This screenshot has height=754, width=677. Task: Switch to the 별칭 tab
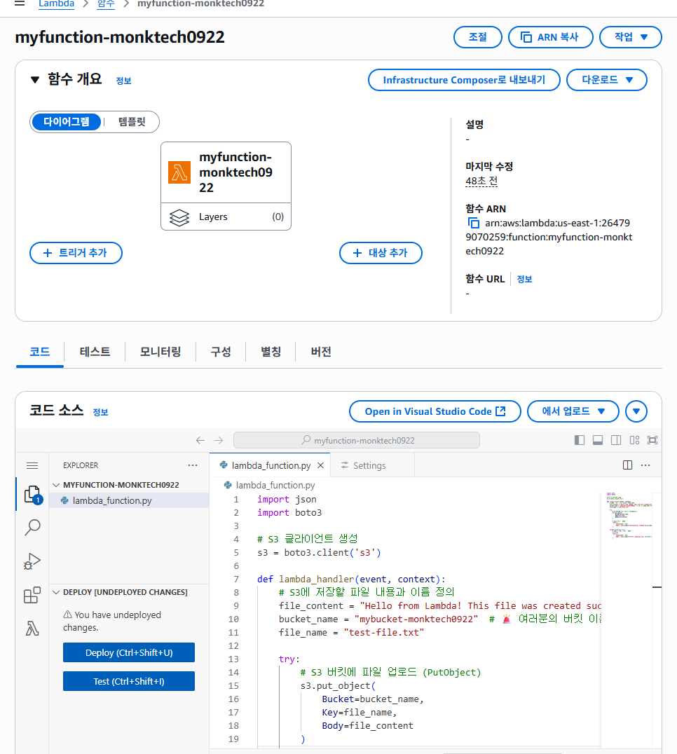[271, 352]
